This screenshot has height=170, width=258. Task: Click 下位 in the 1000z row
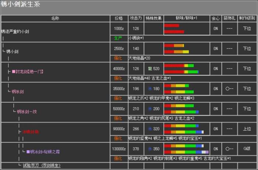tap(247, 29)
